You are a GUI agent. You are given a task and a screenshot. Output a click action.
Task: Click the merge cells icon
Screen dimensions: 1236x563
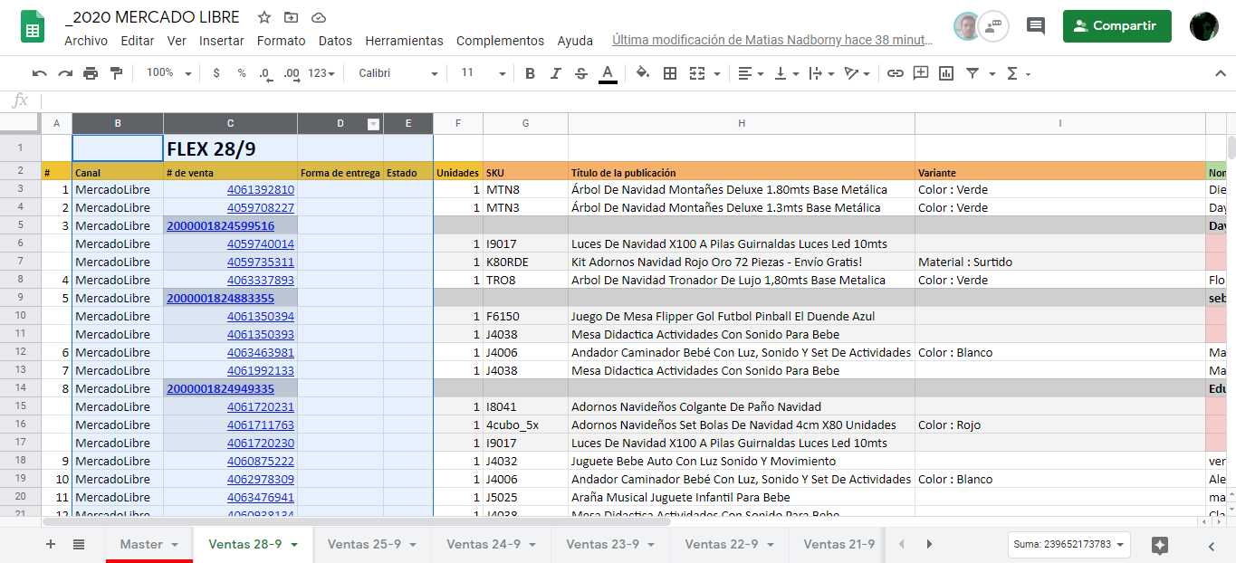pos(697,73)
